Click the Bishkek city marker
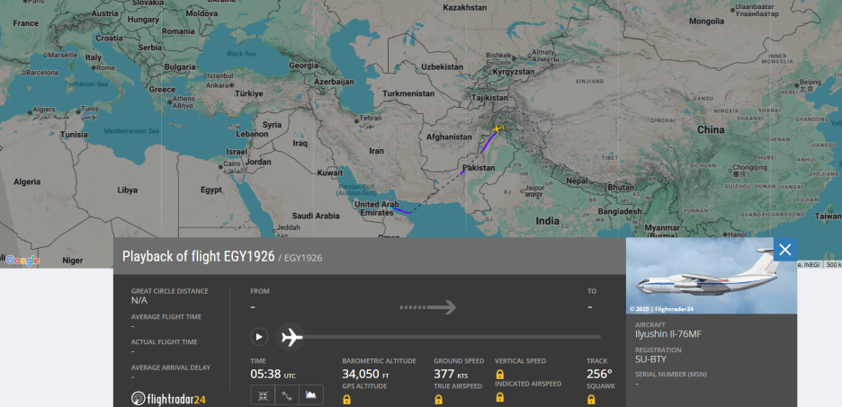Screen dimensions: 842x407 pyautogui.click(x=514, y=58)
